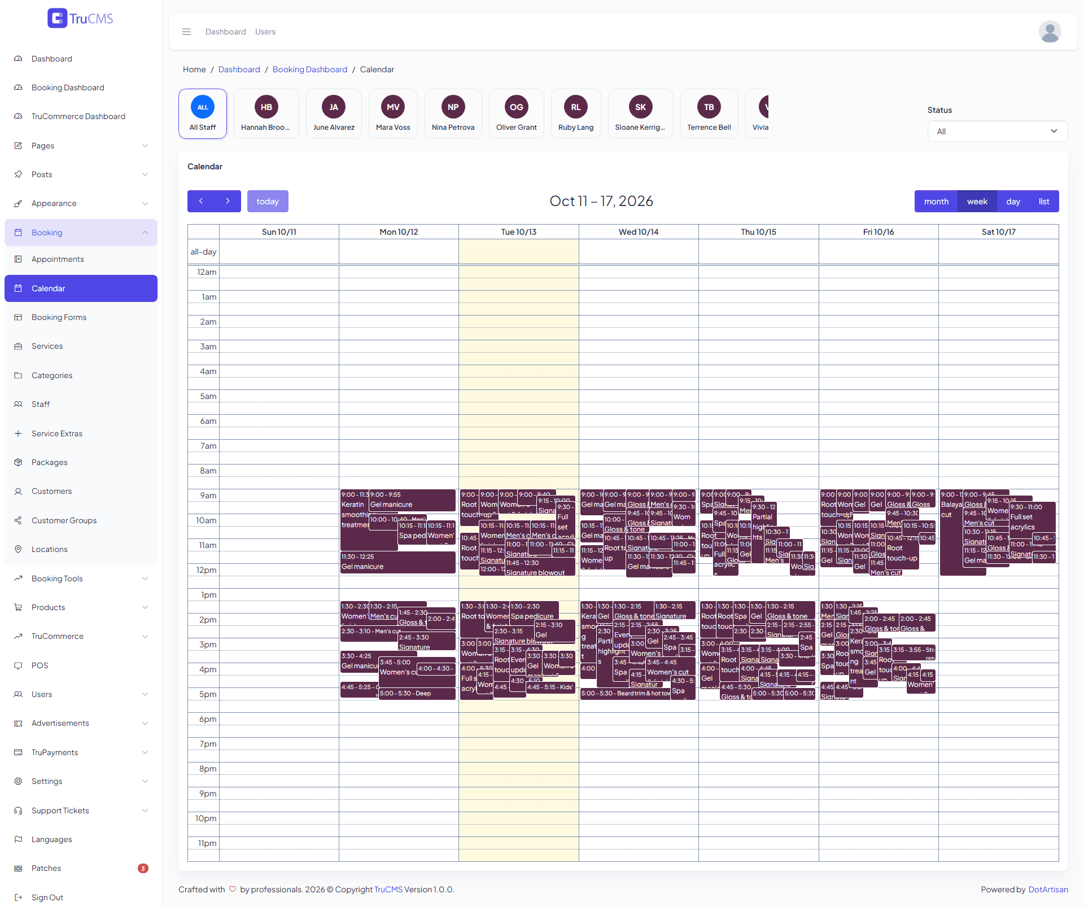1084x907 pixels.
Task: Expand the TruPayments sidebar menu
Action: coord(81,752)
